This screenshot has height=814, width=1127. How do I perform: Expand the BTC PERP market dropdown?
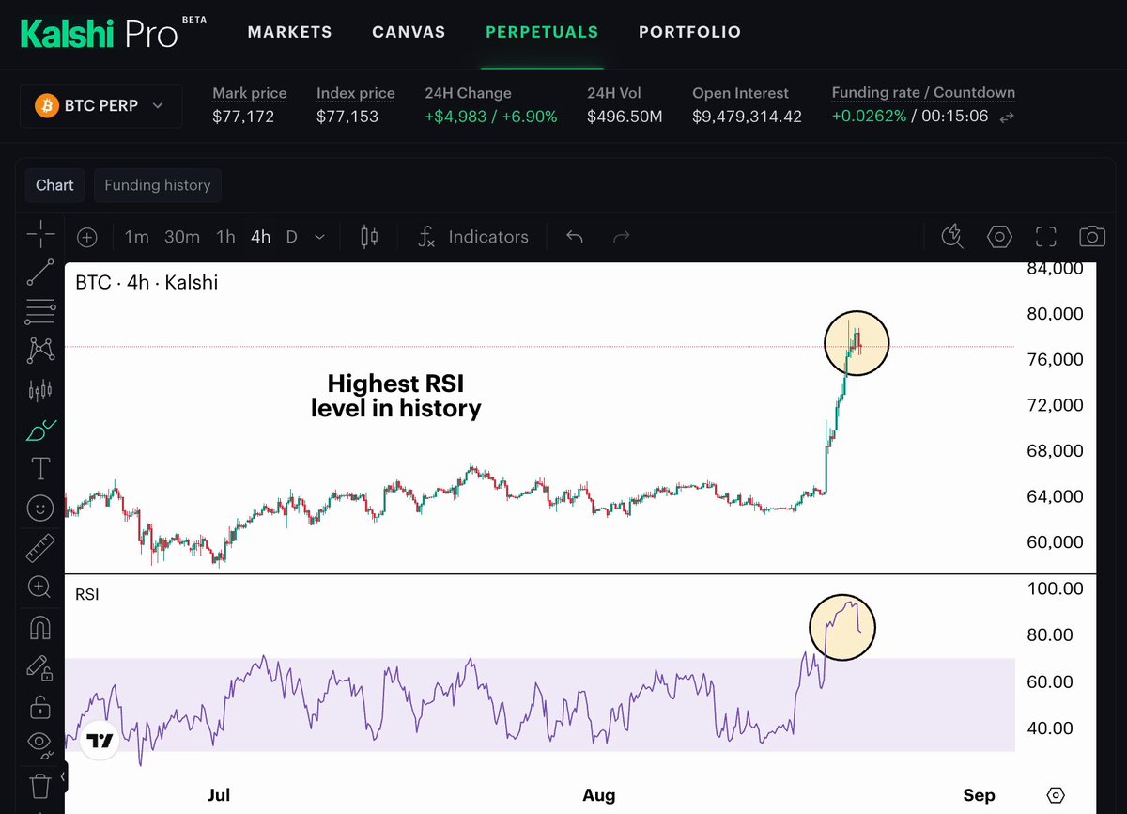click(100, 106)
